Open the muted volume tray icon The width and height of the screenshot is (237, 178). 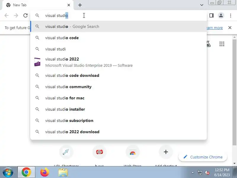pyautogui.click(x=207, y=173)
